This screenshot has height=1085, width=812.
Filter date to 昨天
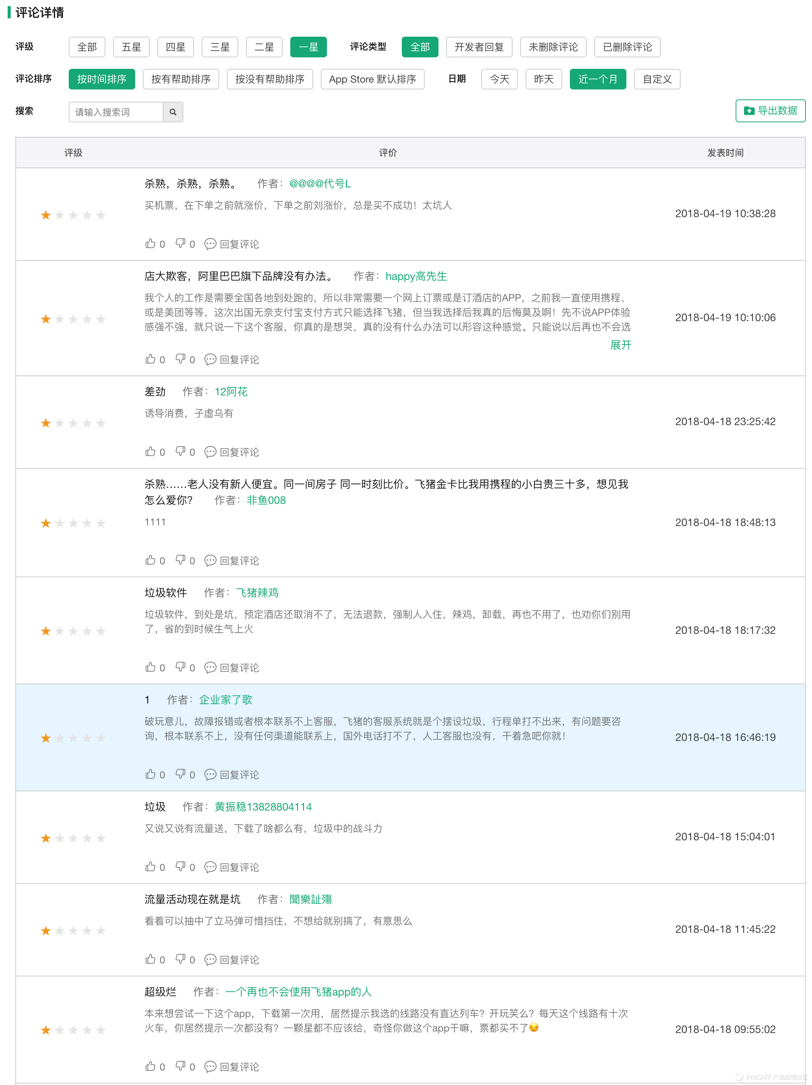click(543, 79)
